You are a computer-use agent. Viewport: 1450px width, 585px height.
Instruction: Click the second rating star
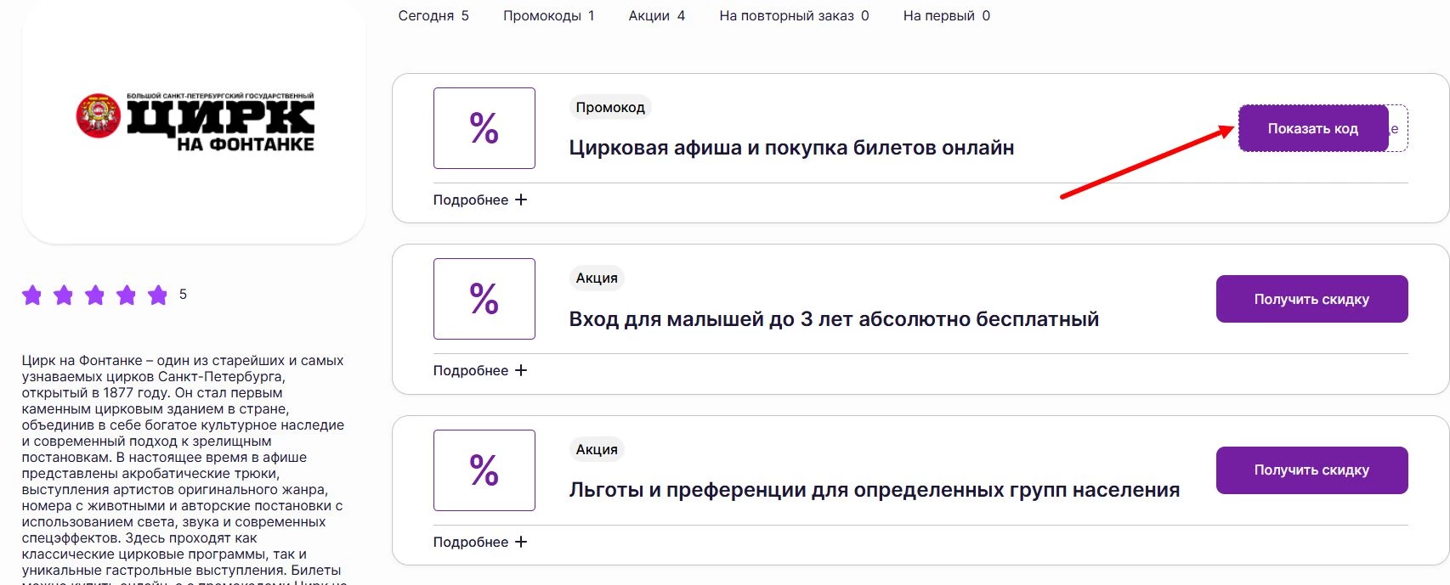pyautogui.click(x=64, y=295)
